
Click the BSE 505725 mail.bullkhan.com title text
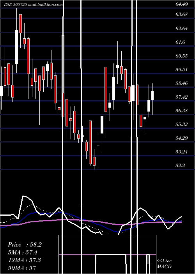click(33, 5)
